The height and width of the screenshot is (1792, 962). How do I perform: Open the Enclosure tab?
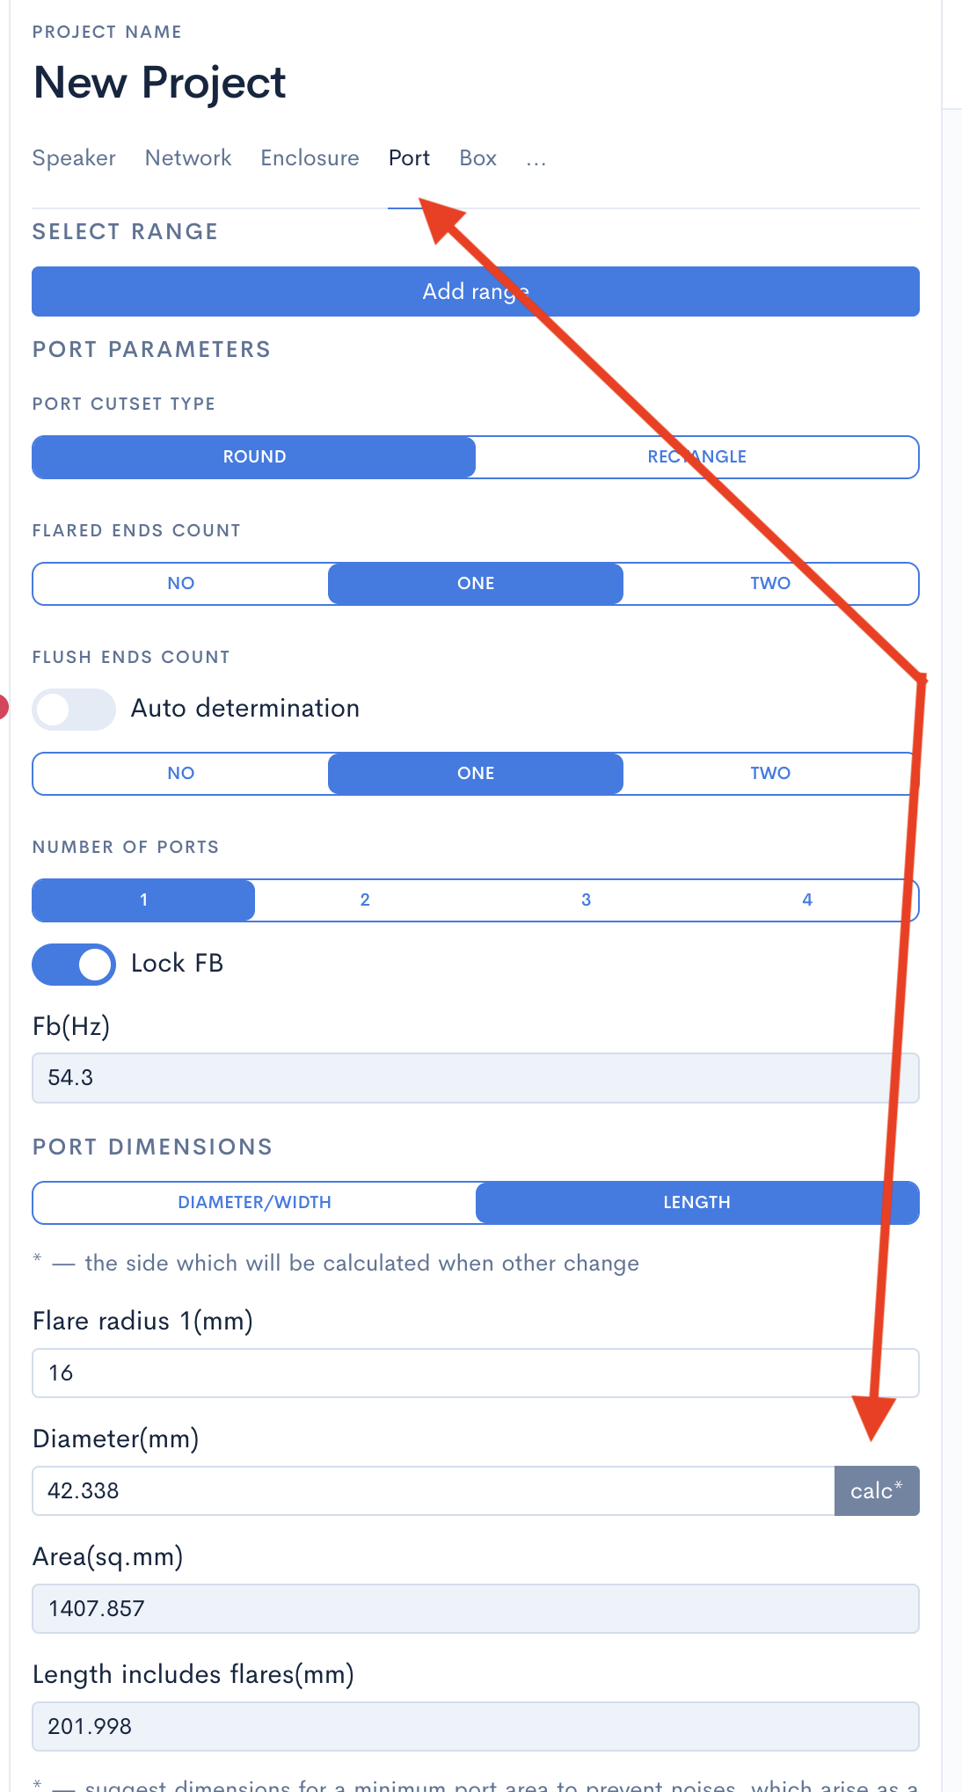click(310, 158)
